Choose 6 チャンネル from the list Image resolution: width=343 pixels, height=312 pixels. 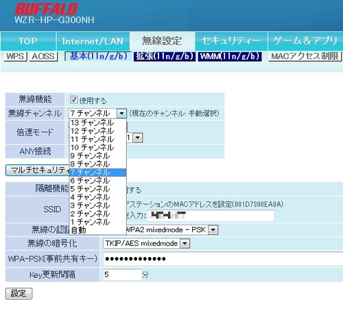97,181
